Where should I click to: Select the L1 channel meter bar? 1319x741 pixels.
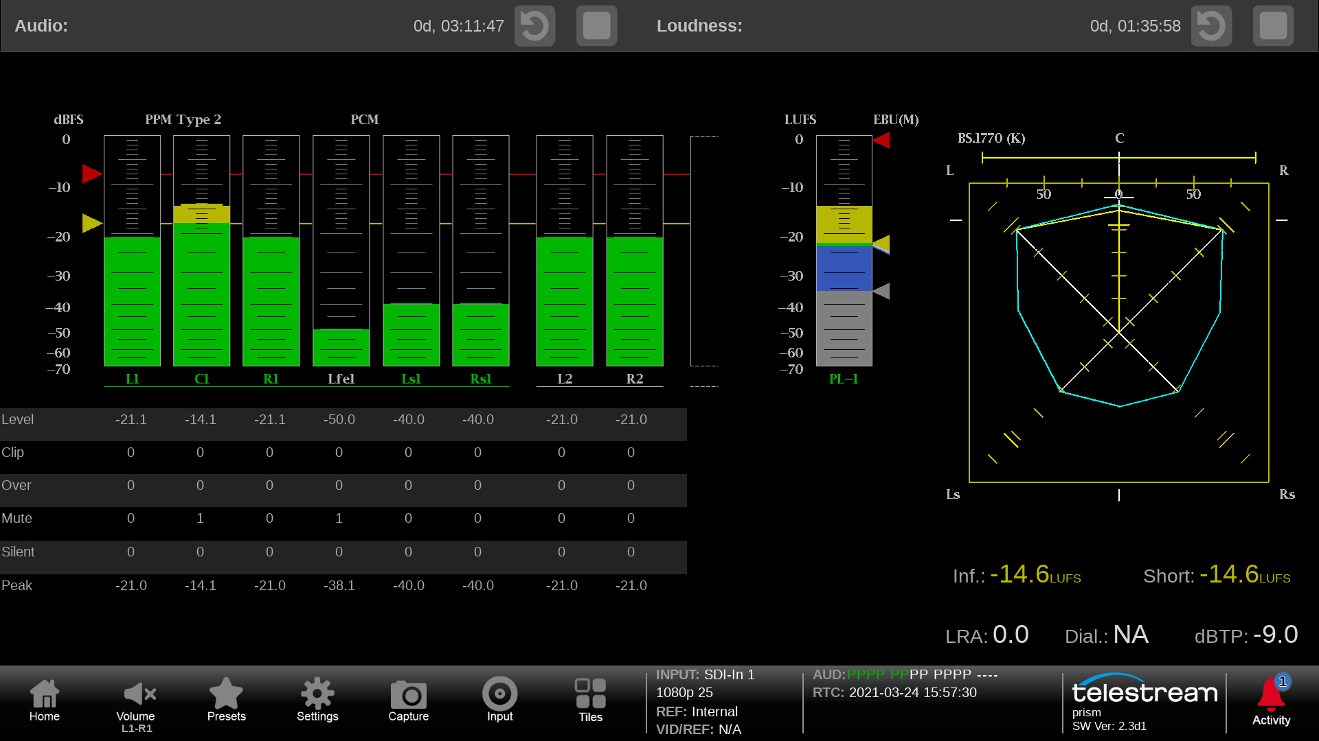click(133, 250)
